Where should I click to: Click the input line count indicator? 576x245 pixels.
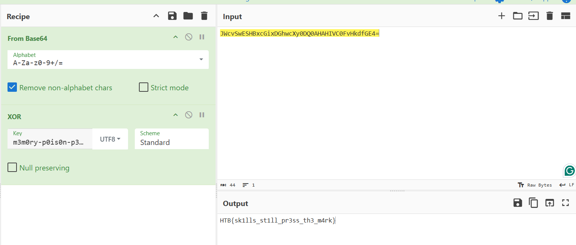[x=249, y=185]
